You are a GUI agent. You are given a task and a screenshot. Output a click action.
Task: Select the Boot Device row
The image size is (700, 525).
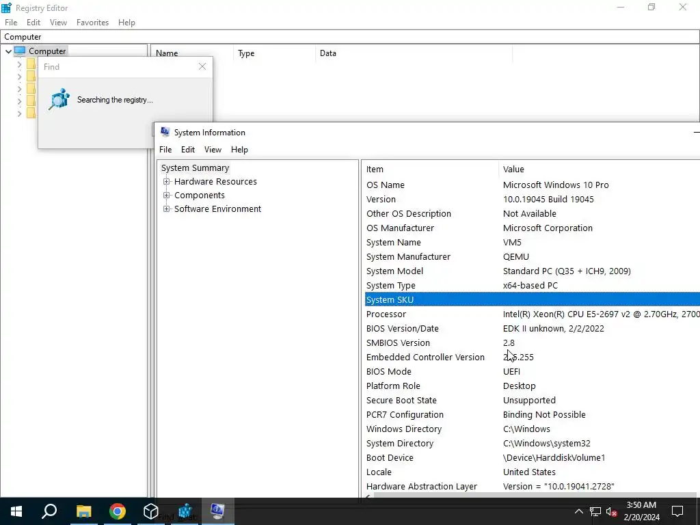532,457
